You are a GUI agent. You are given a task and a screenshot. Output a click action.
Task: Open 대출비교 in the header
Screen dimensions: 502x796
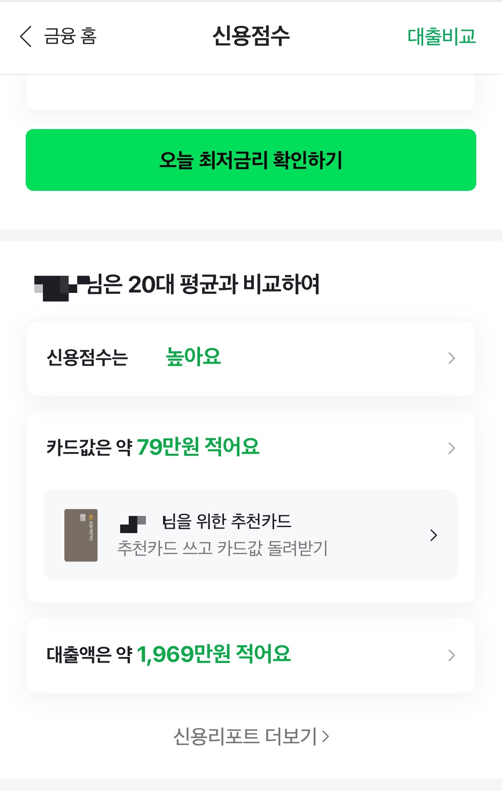pyautogui.click(x=442, y=36)
